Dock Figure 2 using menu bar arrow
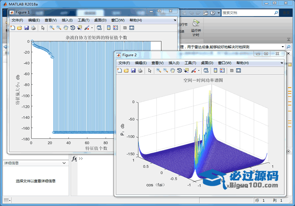Viewport: 295px width, 206px height. click(282, 63)
